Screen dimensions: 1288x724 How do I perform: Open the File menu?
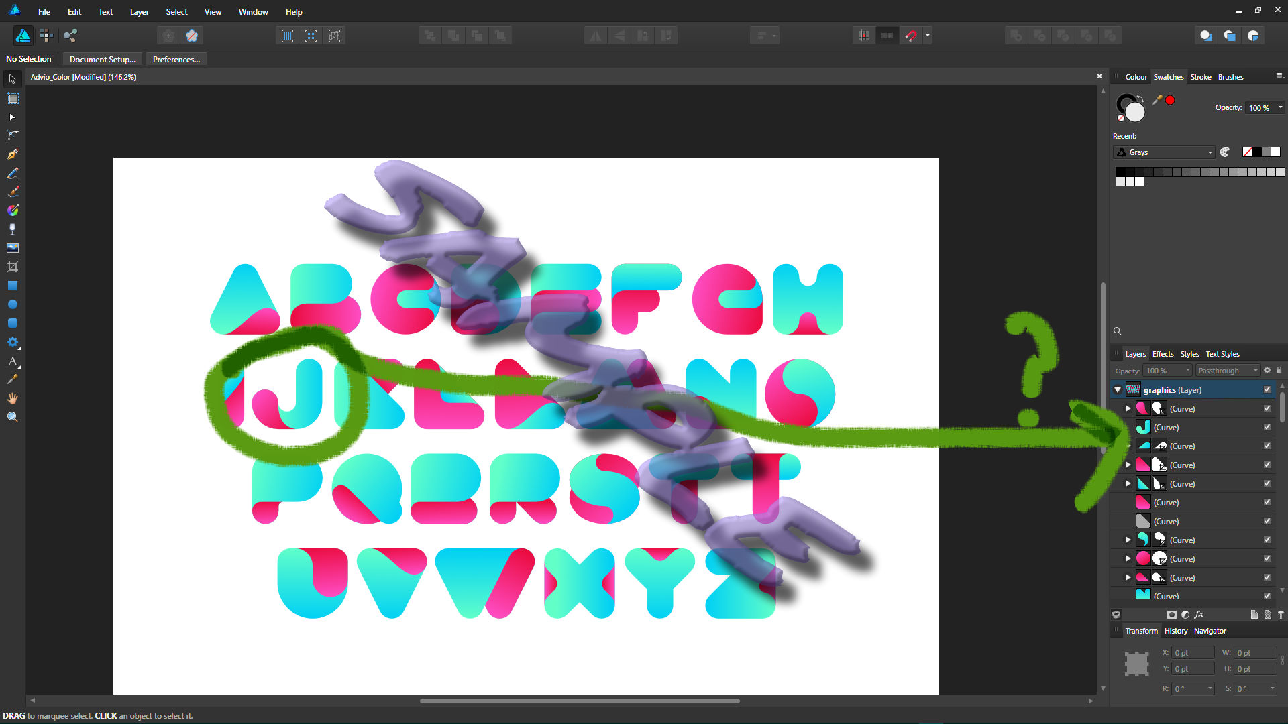point(44,12)
